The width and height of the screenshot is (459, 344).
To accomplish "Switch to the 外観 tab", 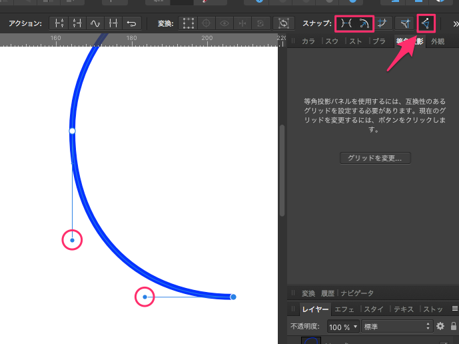I will click(x=438, y=41).
